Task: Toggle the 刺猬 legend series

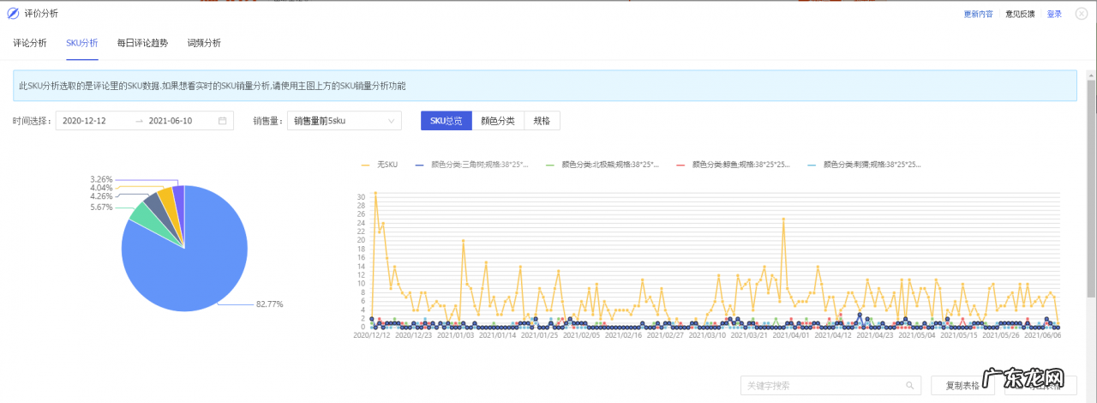Action: click(x=864, y=164)
